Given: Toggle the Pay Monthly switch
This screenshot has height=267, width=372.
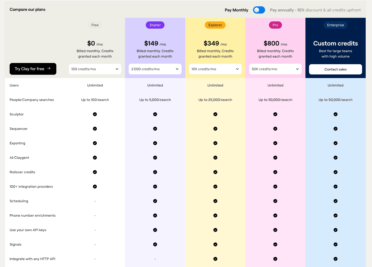Looking at the screenshot, I should click(259, 10).
